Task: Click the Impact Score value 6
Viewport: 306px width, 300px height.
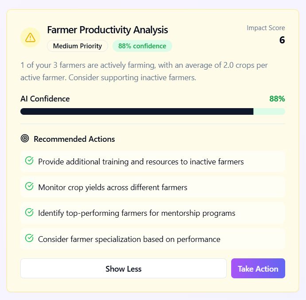Action: tap(282, 40)
